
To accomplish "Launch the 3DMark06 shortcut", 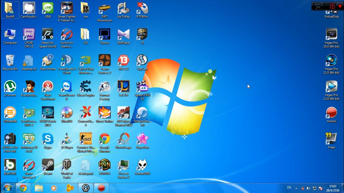I will pos(10,115).
